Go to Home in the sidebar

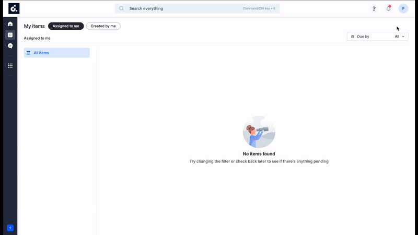[x=10, y=24]
